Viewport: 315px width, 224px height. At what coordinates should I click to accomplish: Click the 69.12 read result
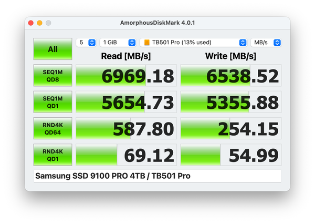[x=126, y=155]
